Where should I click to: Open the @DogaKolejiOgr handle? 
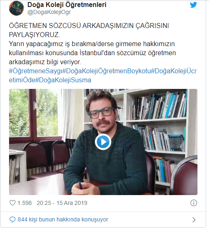[x=49, y=12]
